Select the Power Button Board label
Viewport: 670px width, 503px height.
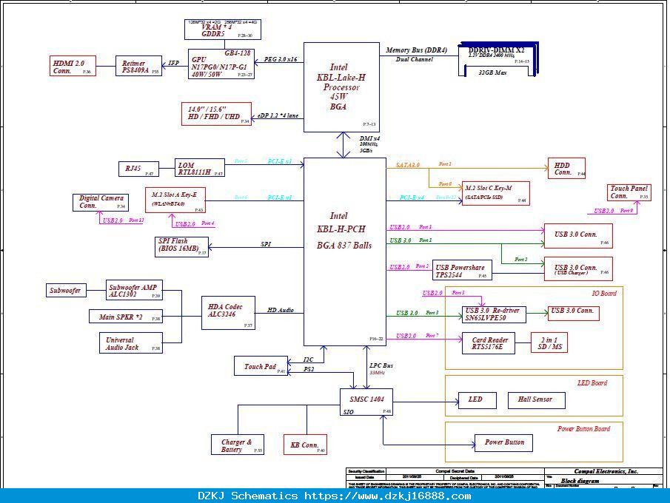pos(583,429)
